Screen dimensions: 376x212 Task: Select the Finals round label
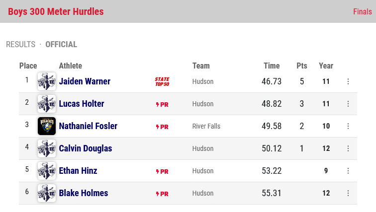[x=363, y=11]
